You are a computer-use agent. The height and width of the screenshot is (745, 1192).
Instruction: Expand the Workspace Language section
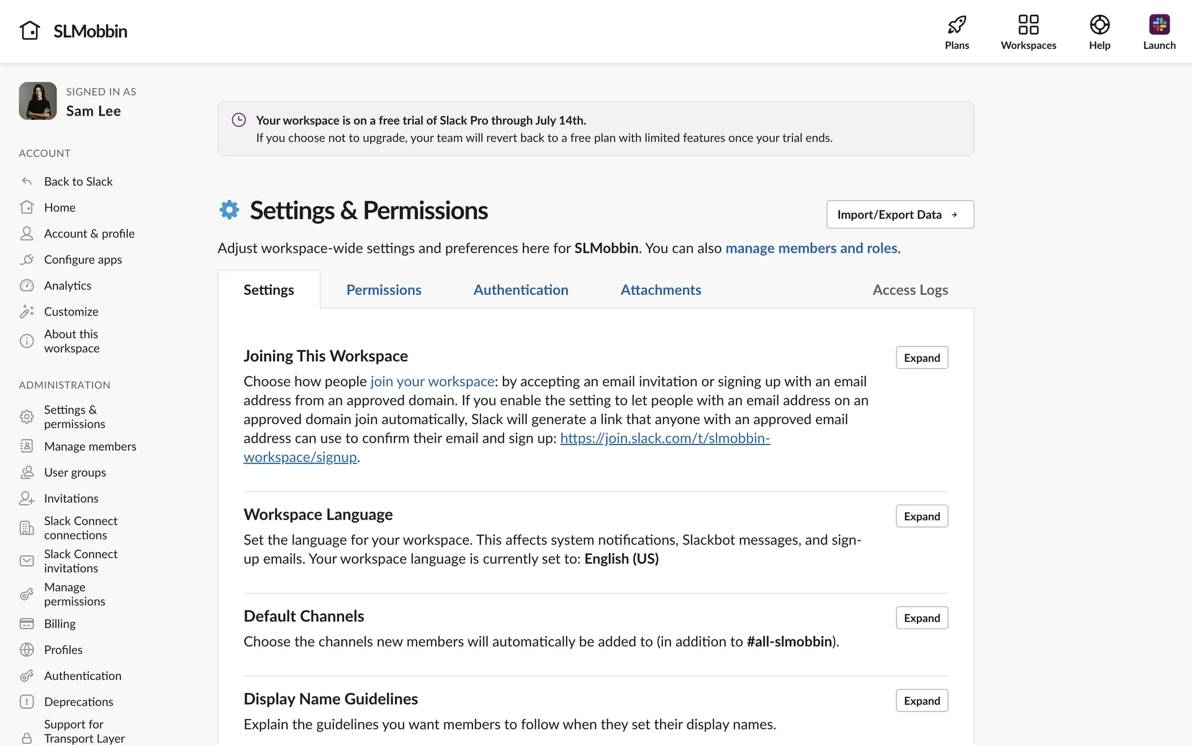[x=921, y=516]
